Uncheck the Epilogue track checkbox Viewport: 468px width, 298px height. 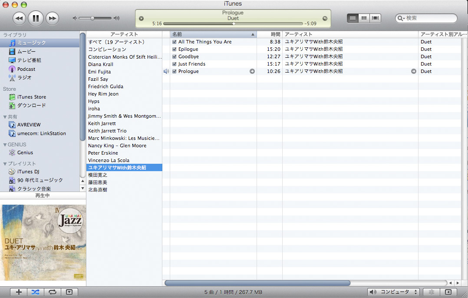click(x=175, y=49)
